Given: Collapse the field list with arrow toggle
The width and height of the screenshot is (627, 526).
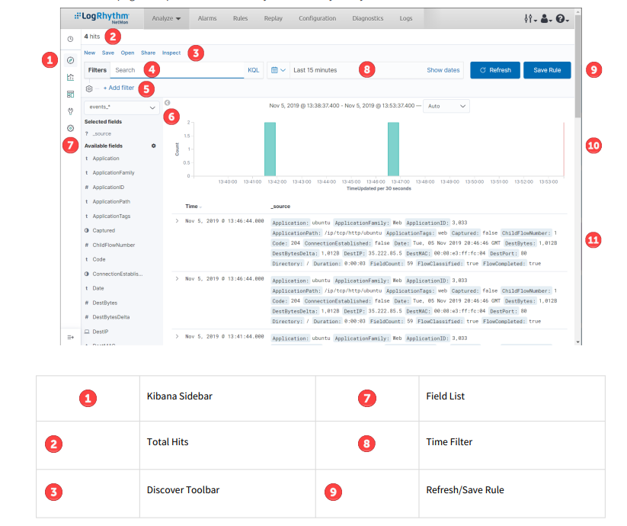Looking at the screenshot, I should tap(167, 103).
